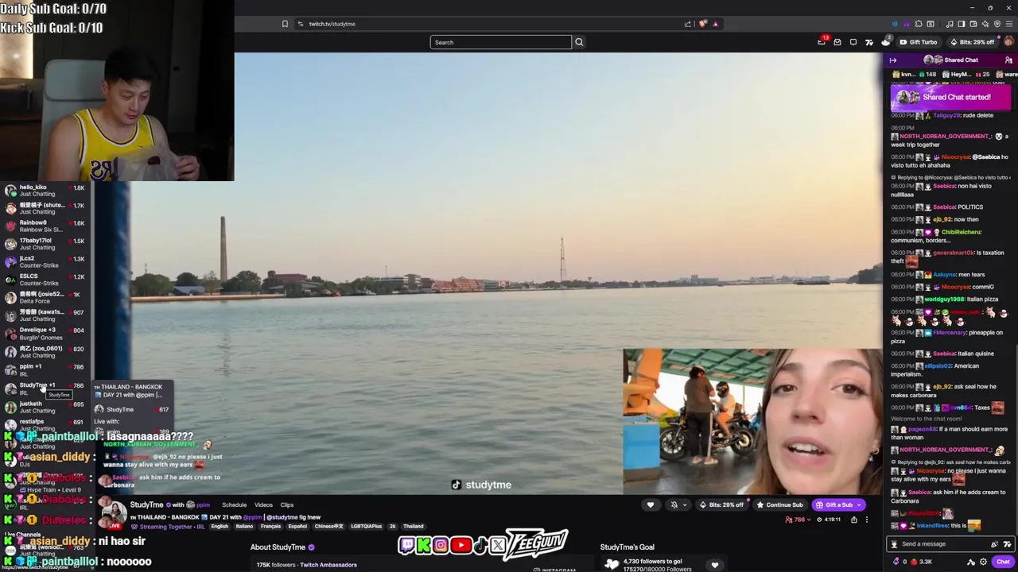Collapse the chat panel arrow
The height and width of the screenshot is (572, 1018).
point(893,60)
